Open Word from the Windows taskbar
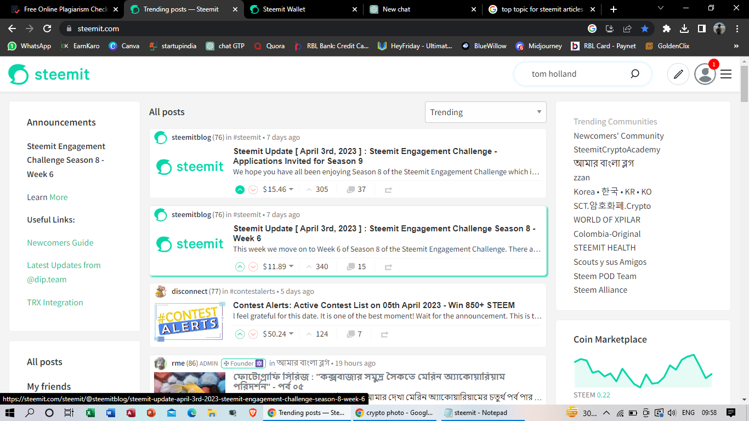The image size is (749, 421). 110,413
